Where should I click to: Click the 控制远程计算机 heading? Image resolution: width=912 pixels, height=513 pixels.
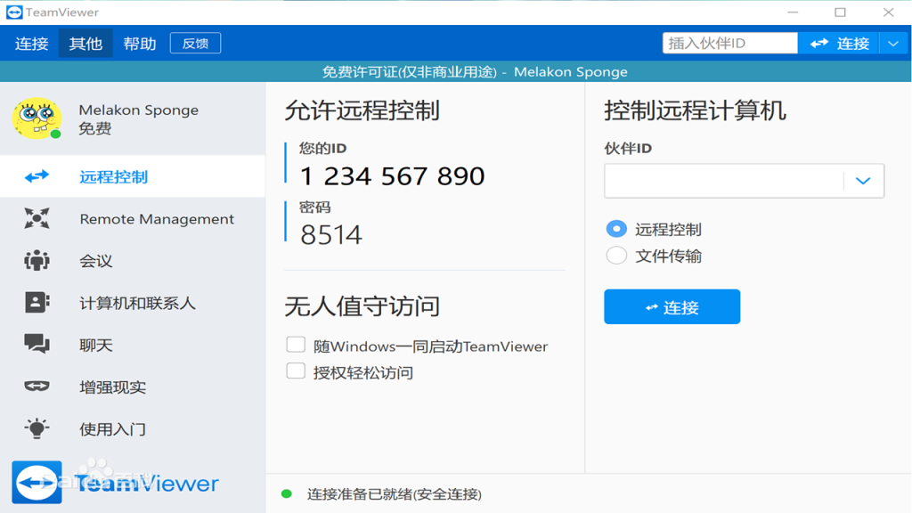point(695,110)
